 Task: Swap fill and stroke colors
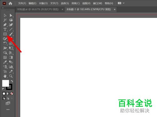click(x=12, y=81)
